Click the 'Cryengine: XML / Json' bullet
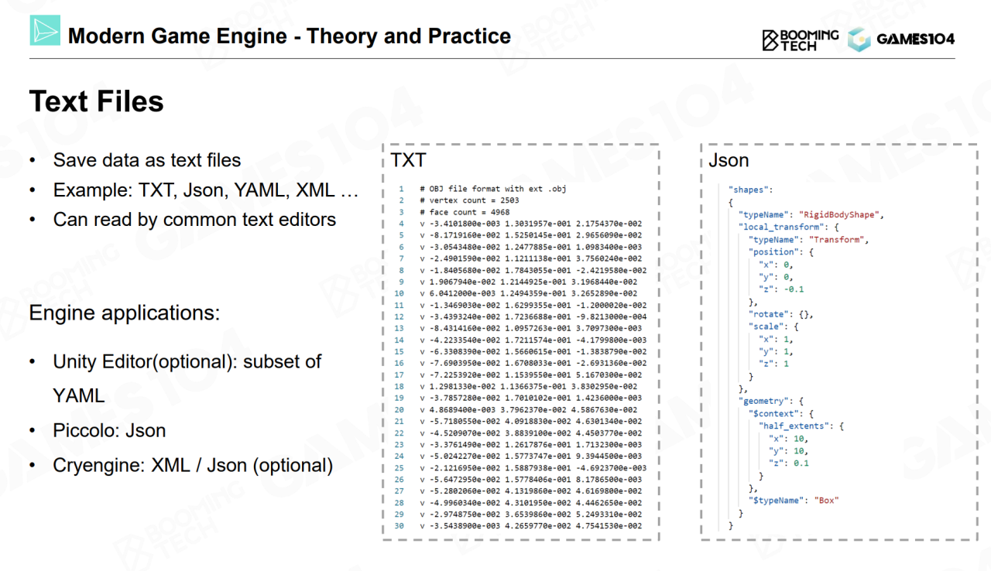Screen dimensions: 991x571 pos(193,465)
